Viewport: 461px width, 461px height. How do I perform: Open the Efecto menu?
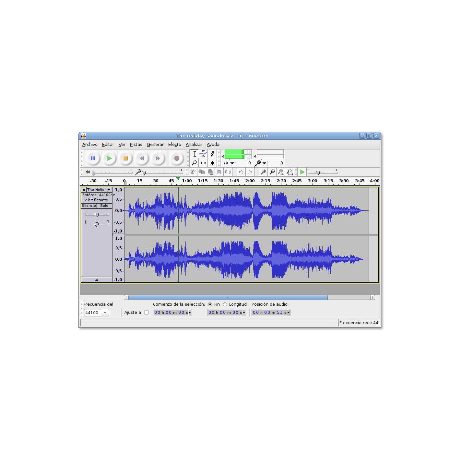pos(174,145)
